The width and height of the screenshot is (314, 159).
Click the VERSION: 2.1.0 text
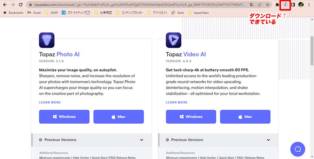pyautogui.click(x=51, y=61)
